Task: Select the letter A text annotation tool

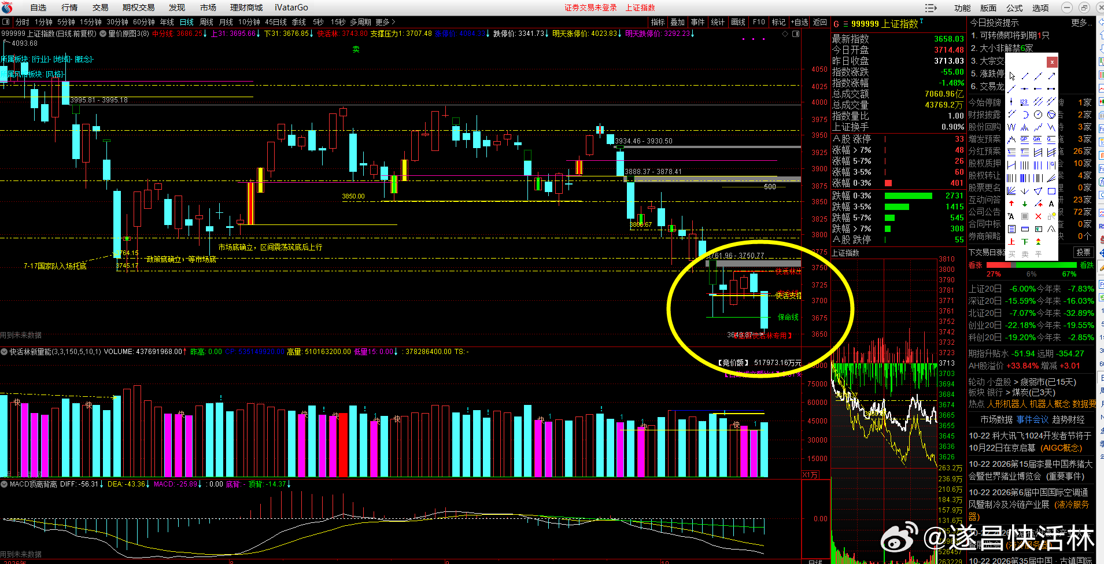Action: [x=1051, y=203]
